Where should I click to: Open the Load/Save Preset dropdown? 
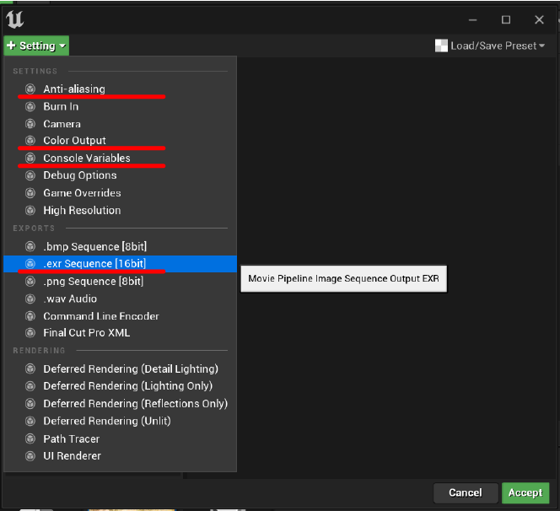[x=497, y=46]
